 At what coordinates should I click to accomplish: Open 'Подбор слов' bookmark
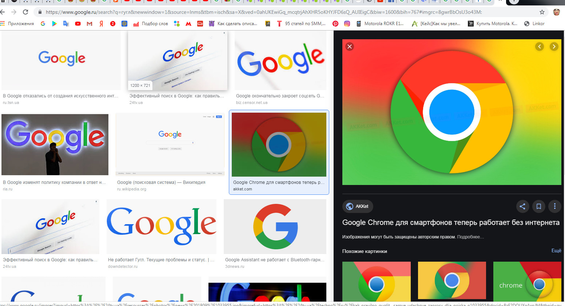click(x=151, y=24)
